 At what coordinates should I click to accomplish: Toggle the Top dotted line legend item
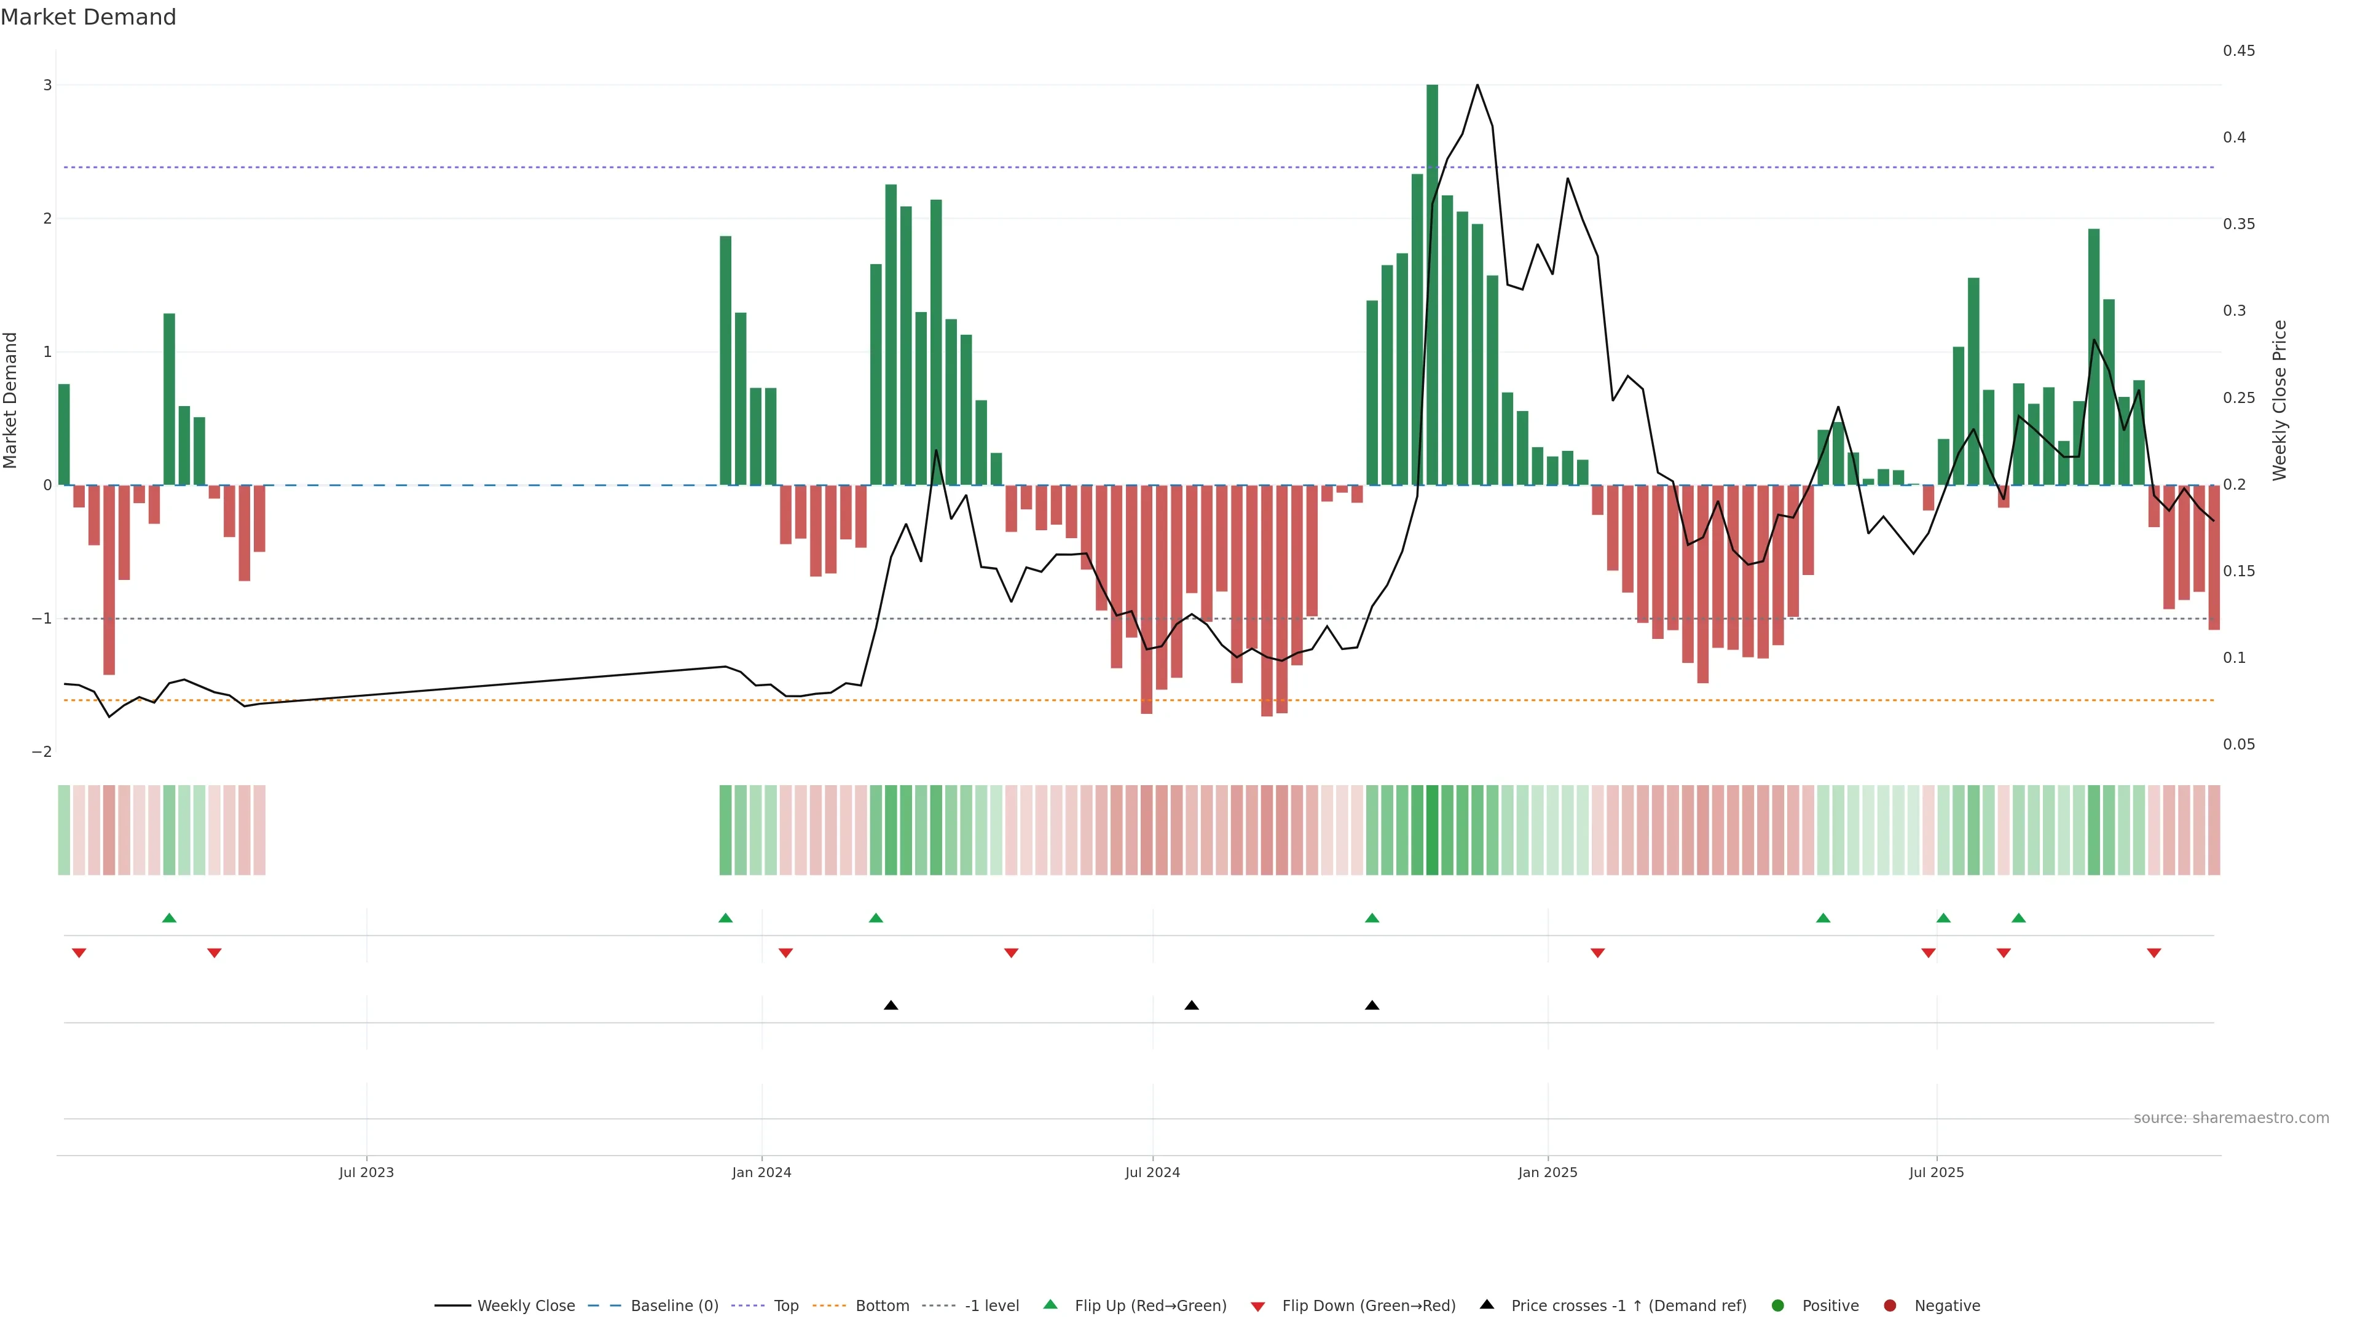tap(785, 1305)
